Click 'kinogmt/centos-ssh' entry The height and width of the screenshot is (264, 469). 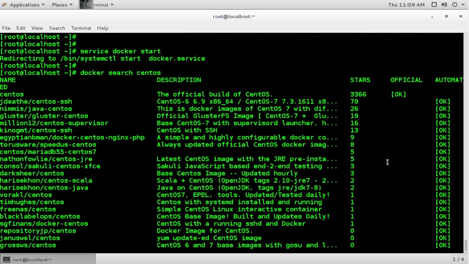[36, 130]
